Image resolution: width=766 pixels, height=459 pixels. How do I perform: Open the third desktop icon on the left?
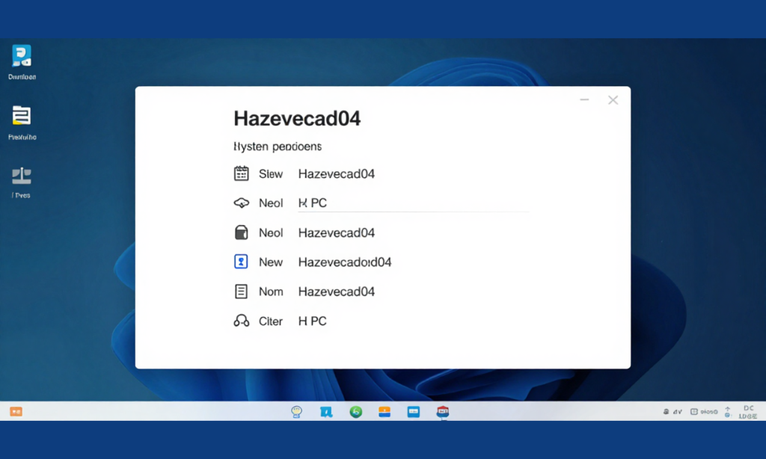[x=22, y=176]
